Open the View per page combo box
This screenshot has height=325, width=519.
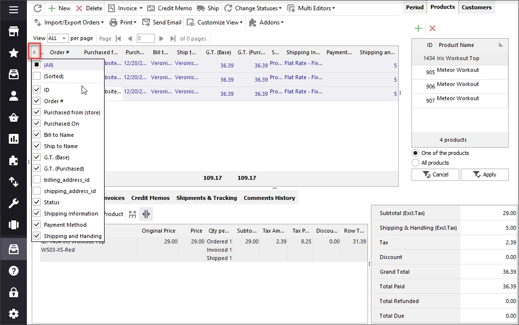coord(58,39)
